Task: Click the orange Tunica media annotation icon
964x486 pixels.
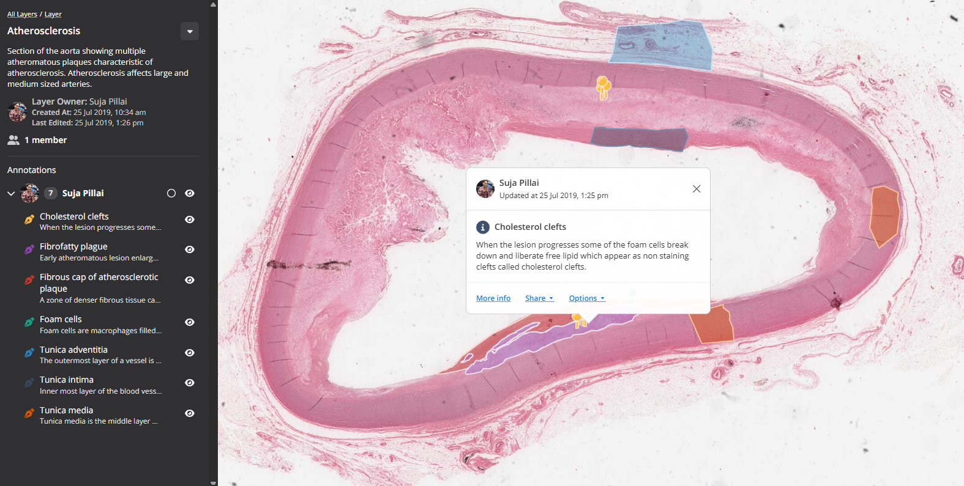Action: (x=29, y=413)
